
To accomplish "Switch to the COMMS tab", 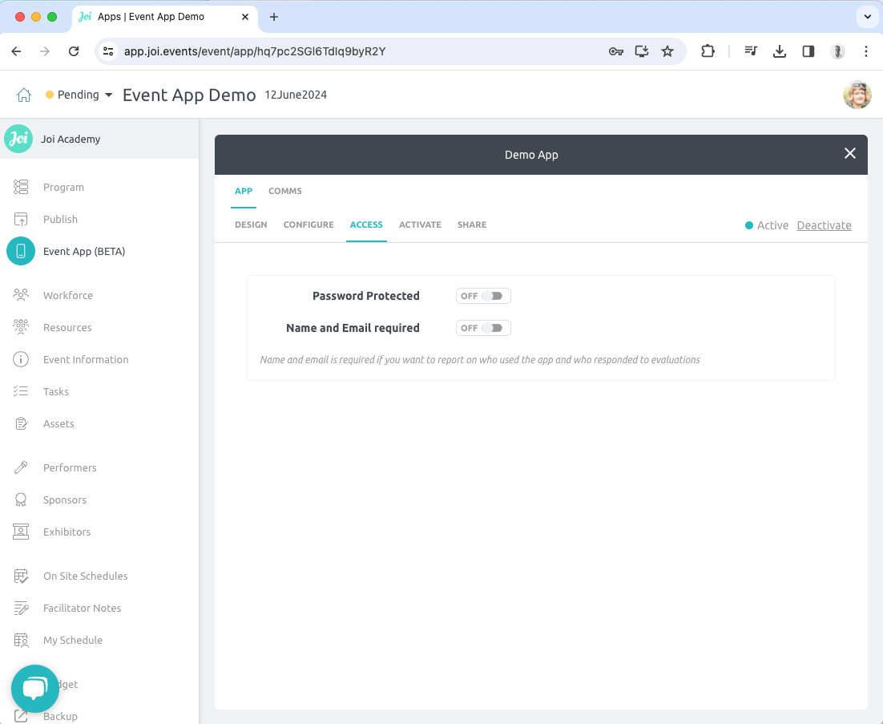I will (285, 191).
